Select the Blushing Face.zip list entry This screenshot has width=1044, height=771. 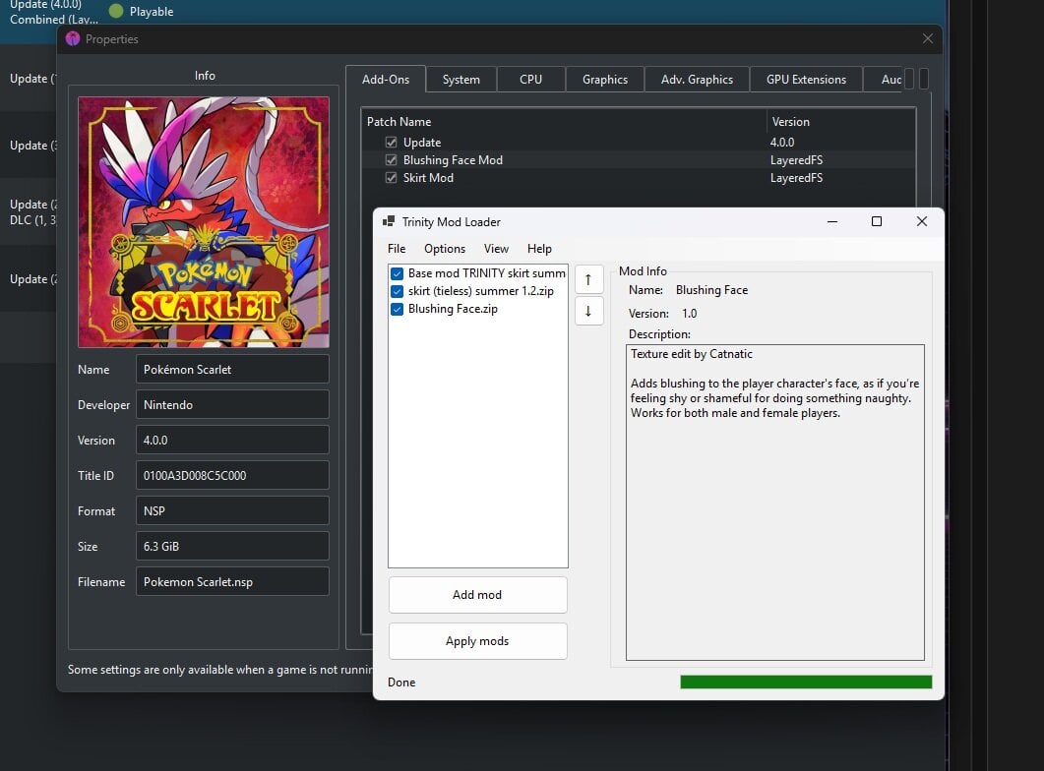[453, 309]
